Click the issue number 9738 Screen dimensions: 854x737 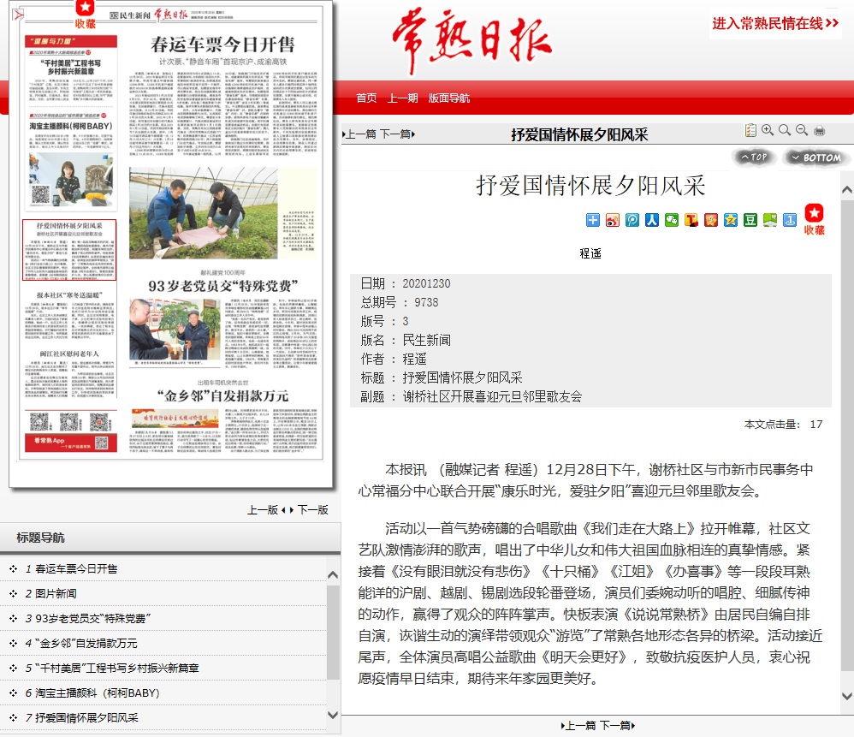[426, 302]
